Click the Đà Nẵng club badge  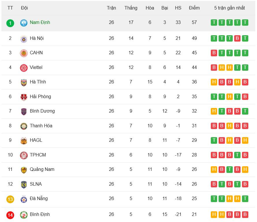pos(24,199)
